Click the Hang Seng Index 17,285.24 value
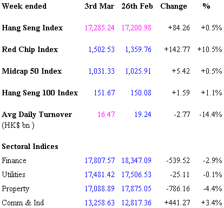 (100, 28)
